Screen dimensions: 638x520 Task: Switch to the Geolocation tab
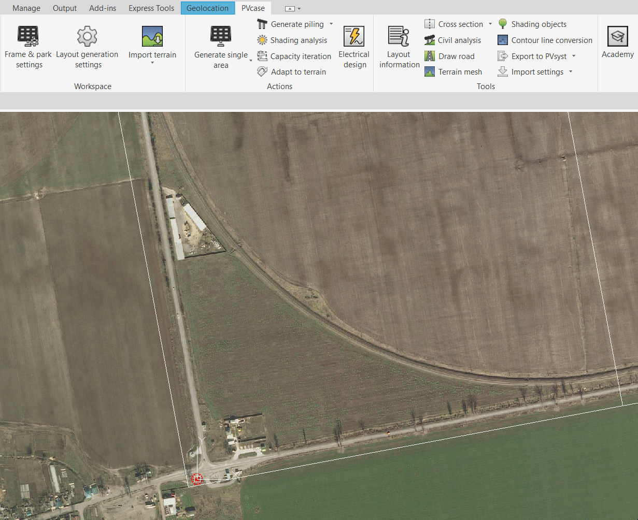207,8
